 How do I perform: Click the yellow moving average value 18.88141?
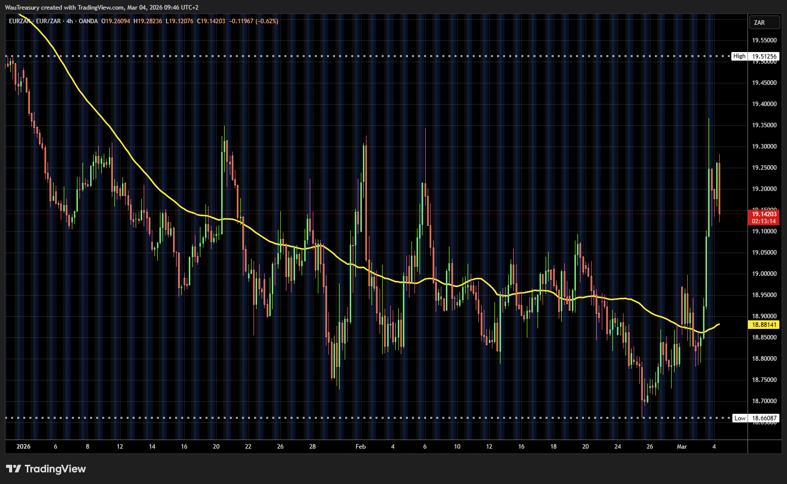click(764, 325)
